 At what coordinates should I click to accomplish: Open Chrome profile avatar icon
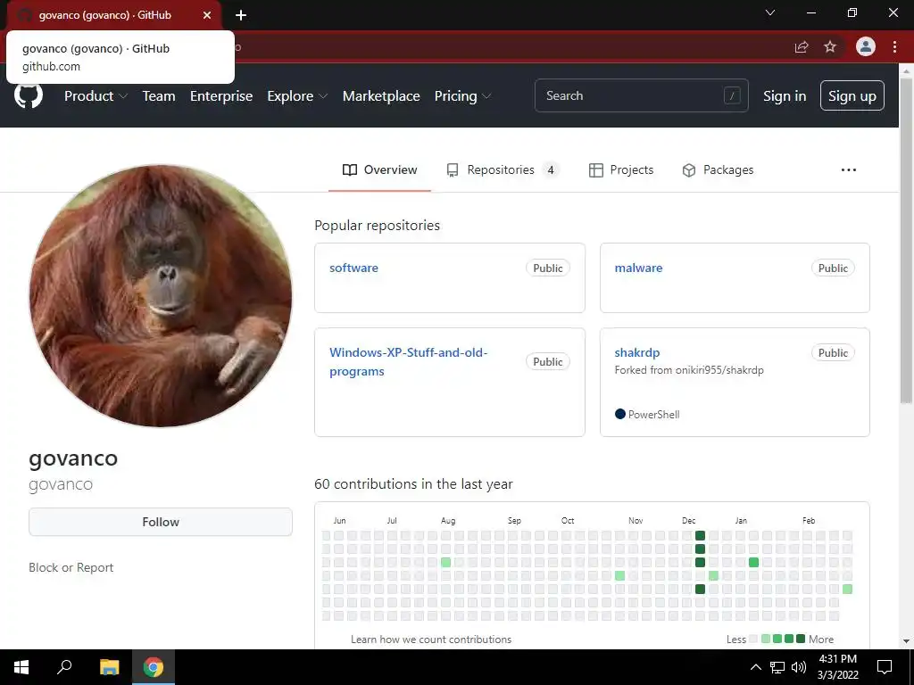(866, 46)
